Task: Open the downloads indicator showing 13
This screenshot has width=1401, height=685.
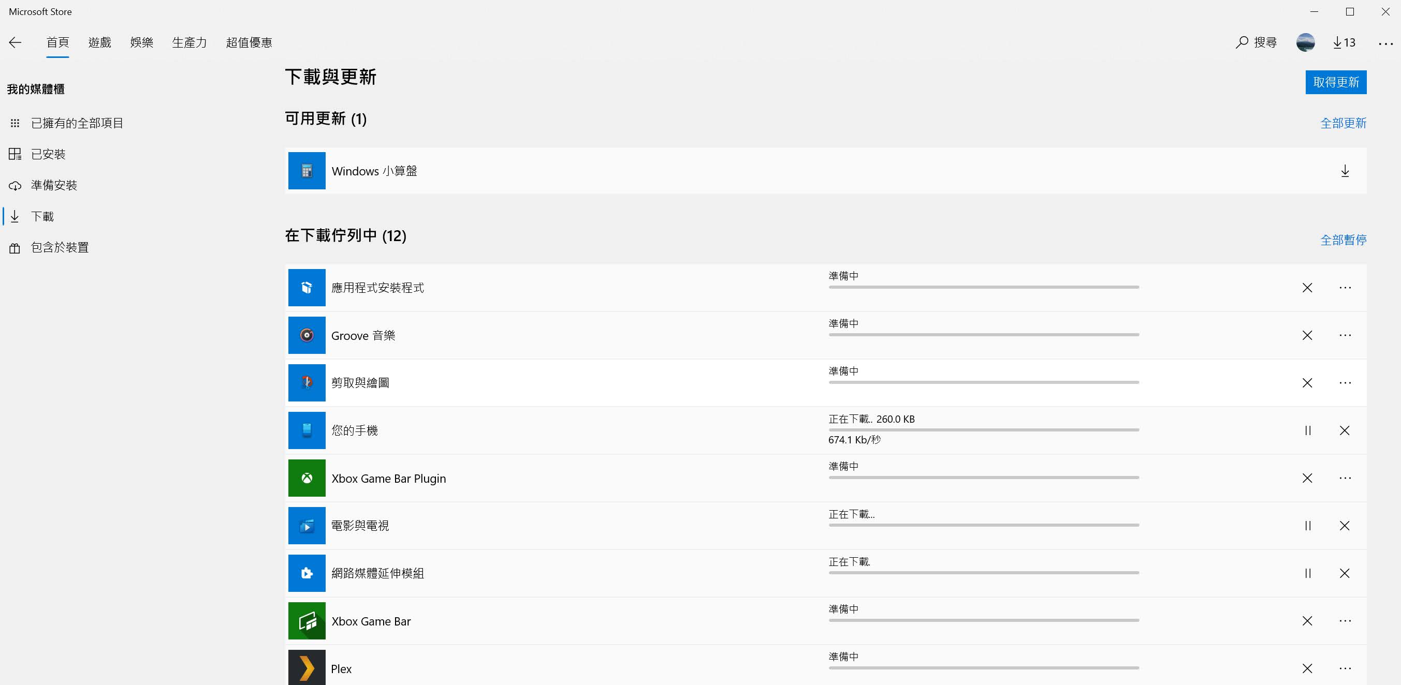Action: pos(1344,42)
